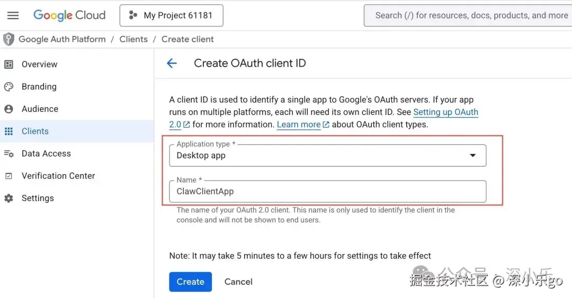Click the Data Access settings-list icon
This screenshot has width=572, height=298.
point(9,153)
